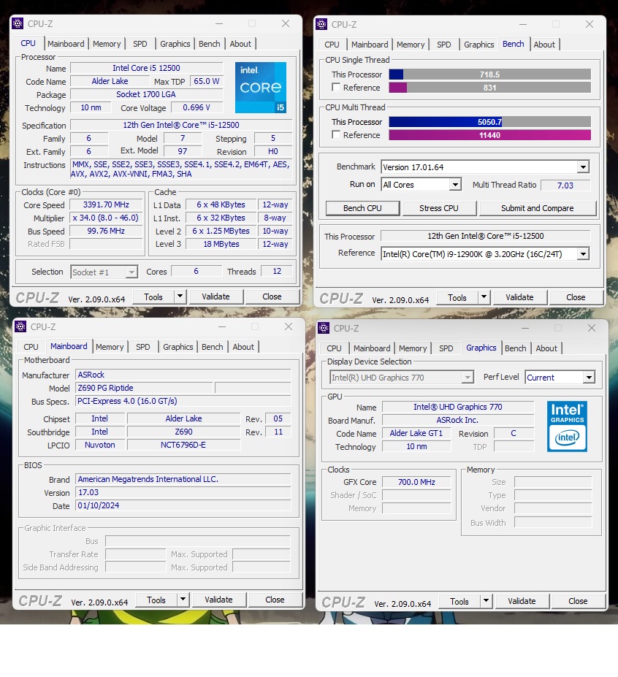Viewport: 618px width, 677px height.
Task: Click Level 3 cache value 18 MBytes
Action: [221, 244]
